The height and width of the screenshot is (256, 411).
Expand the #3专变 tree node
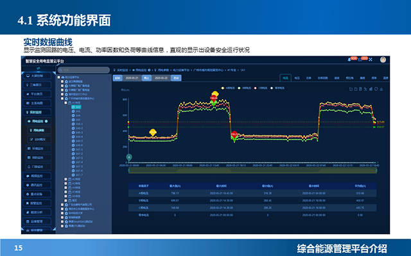click(x=66, y=184)
